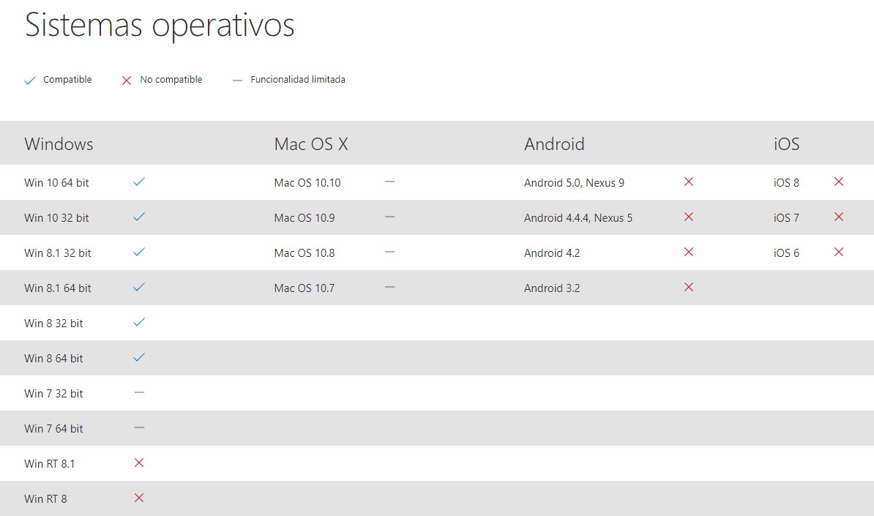Click the legend checkmark icon for Compatible
The width and height of the screenshot is (874, 516).
point(30,81)
